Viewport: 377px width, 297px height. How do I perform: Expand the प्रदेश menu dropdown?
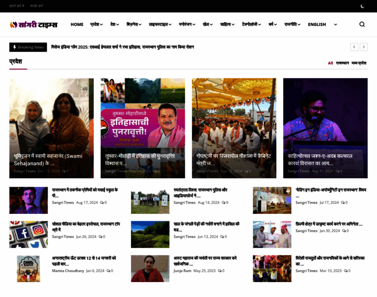tap(96, 24)
